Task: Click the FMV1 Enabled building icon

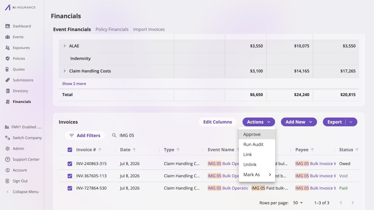Action: click(7, 127)
